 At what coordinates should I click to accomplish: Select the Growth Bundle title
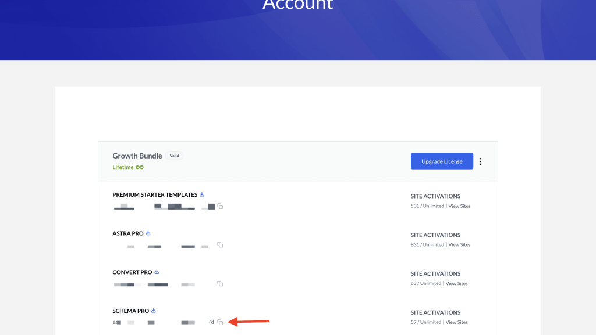[x=137, y=156]
